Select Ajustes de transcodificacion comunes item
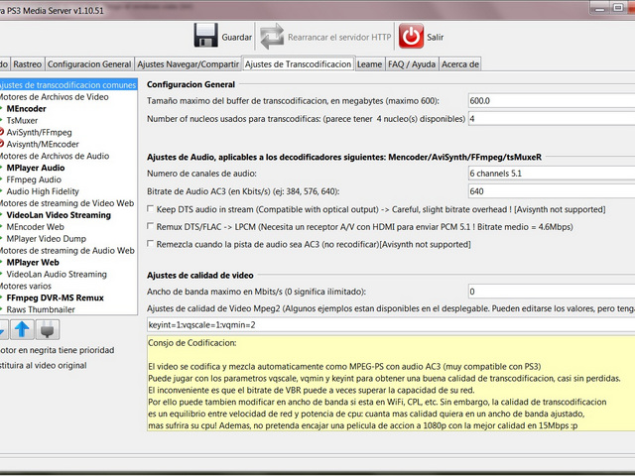 68,85
